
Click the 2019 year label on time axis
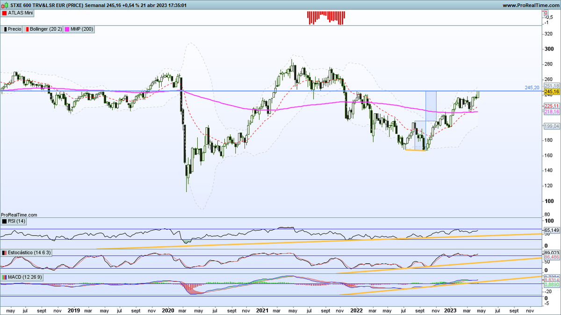click(74, 310)
